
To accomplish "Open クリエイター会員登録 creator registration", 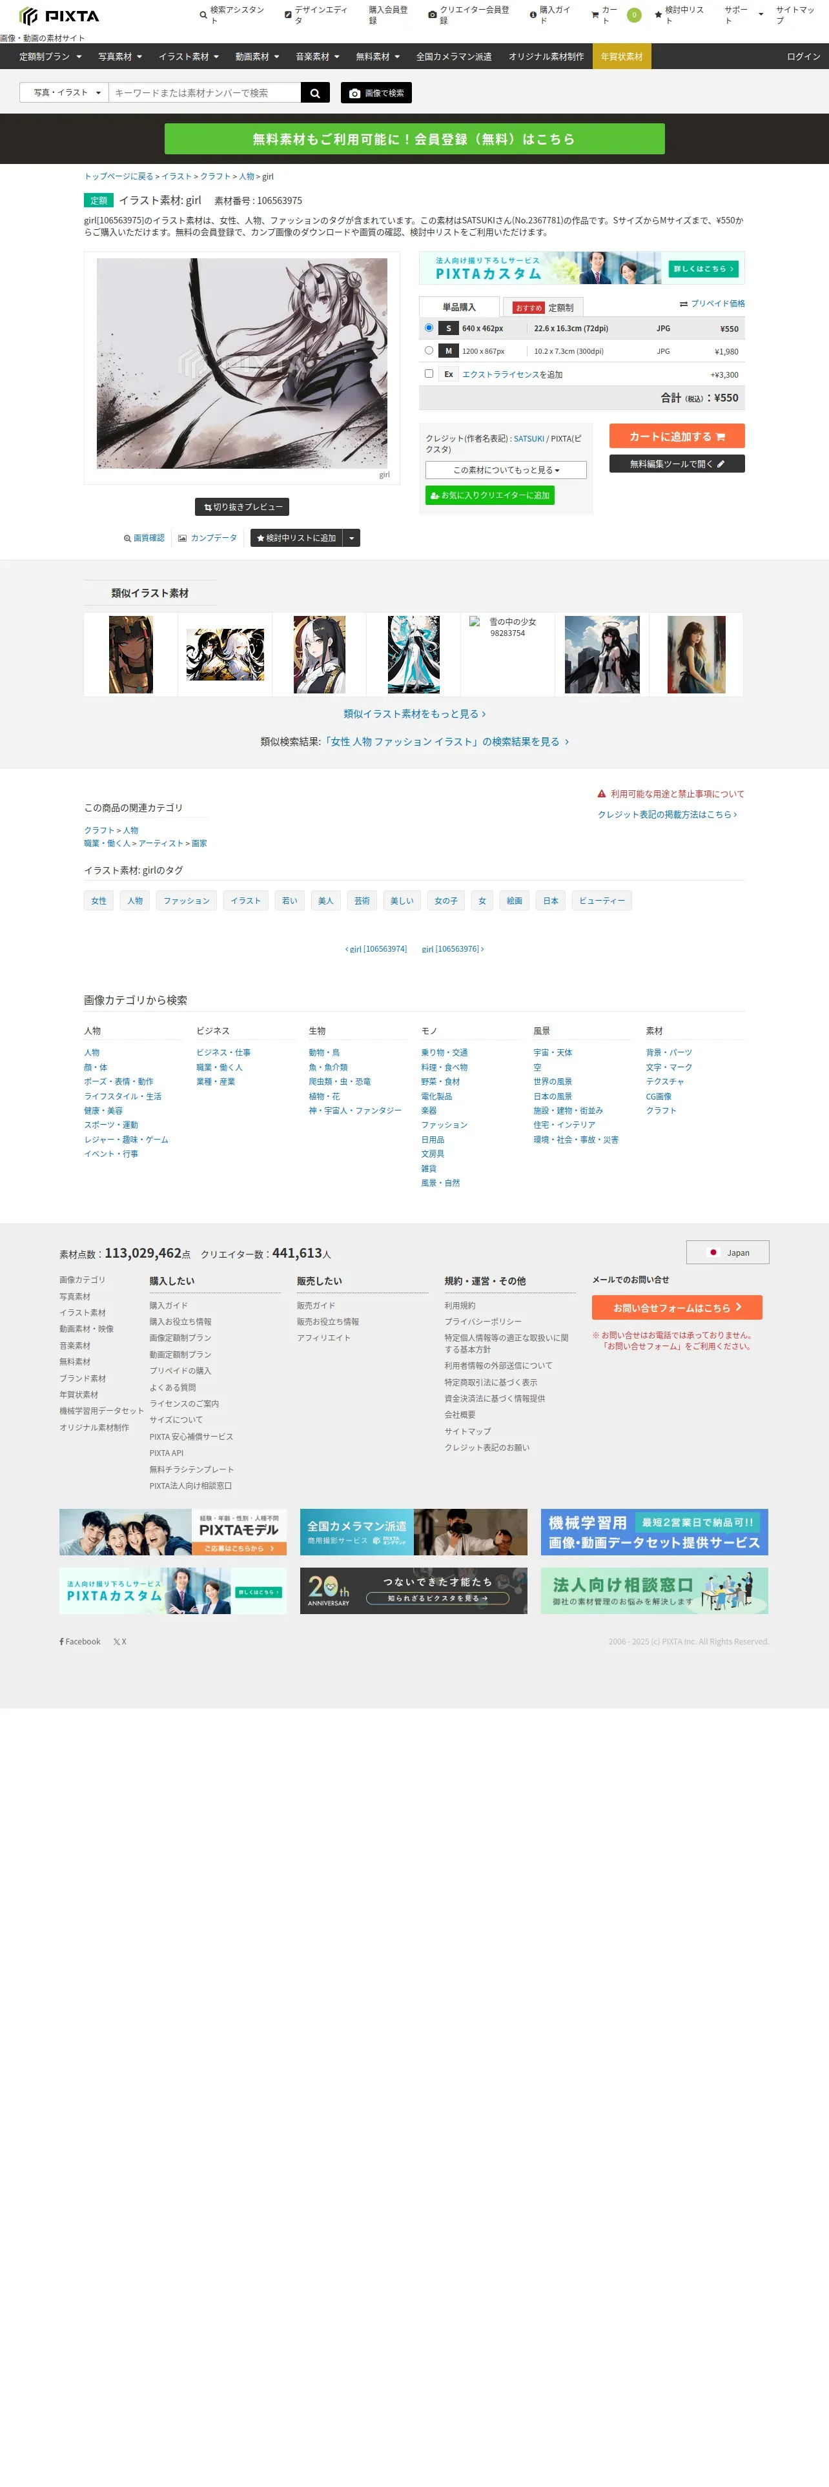I will (468, 14).
